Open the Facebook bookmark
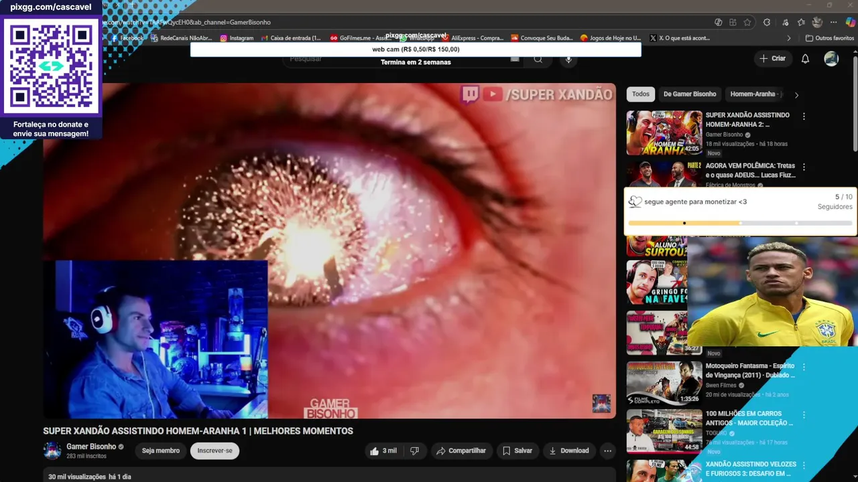858x482 pixels. 127,38
